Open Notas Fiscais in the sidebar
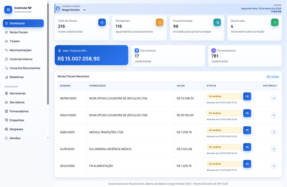Screen dimensions: 287x187 coord(18,32)
